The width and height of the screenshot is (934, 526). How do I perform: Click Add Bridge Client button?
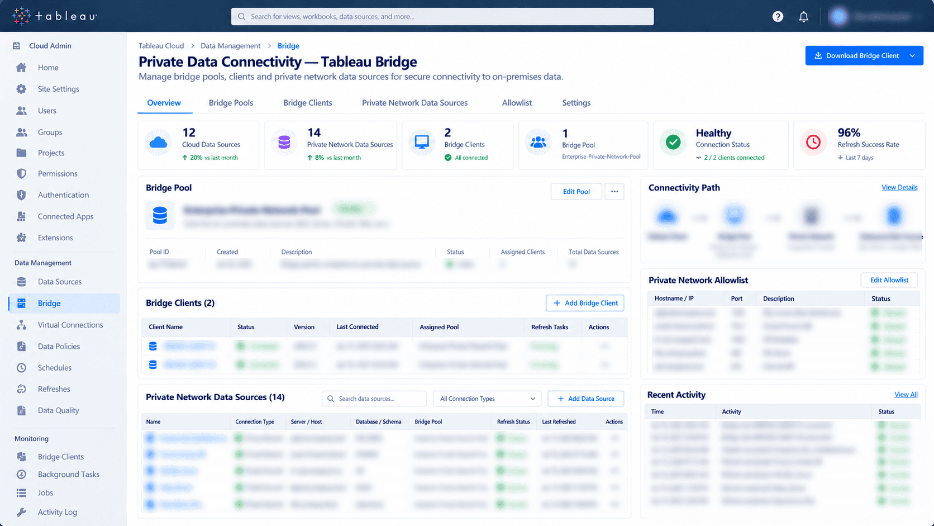coord(585,304)
